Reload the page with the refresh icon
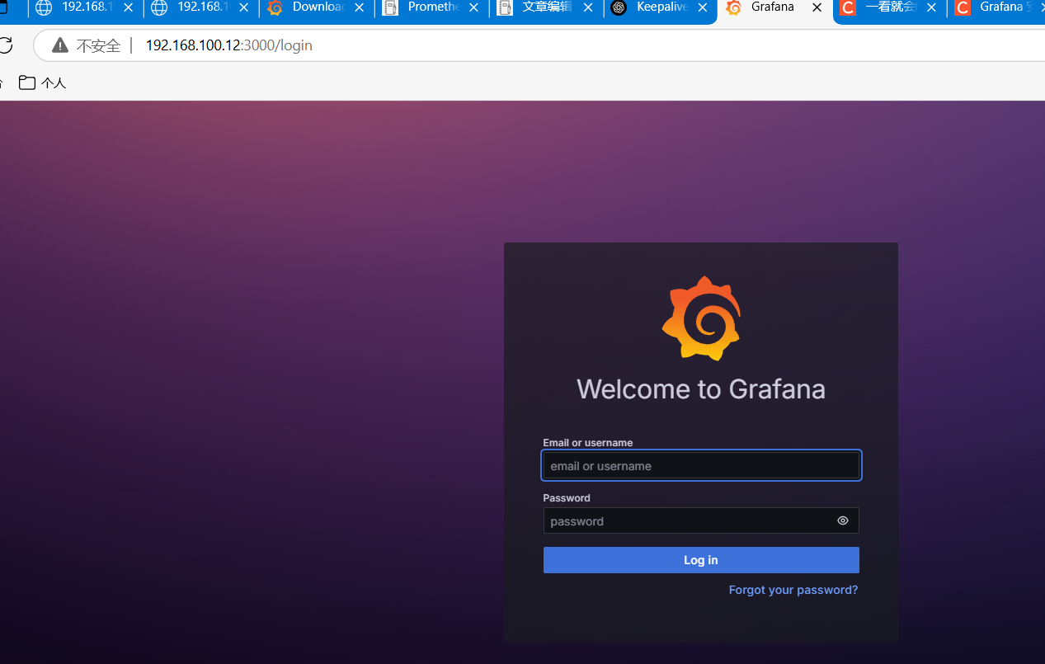Viewport: 1045px width, 664px height. click(6, 45)
